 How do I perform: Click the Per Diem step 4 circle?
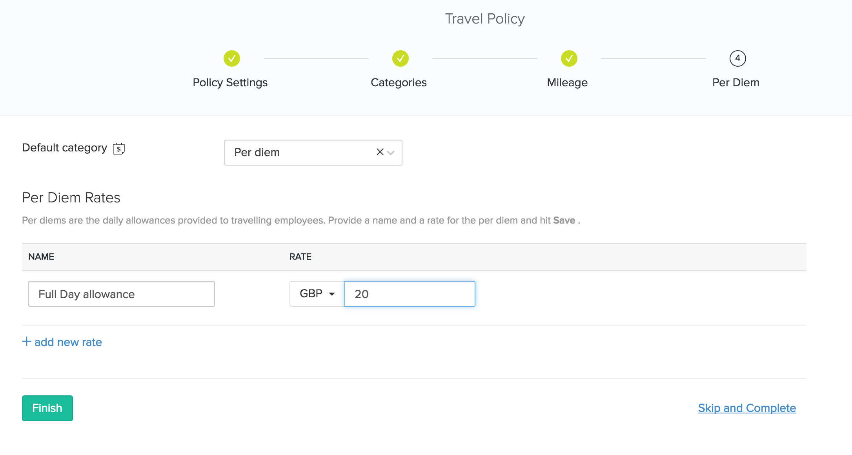[x=737, y=58]
